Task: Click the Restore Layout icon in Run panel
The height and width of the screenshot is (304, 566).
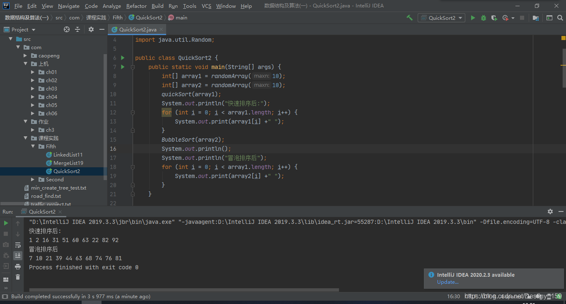Action: pyautogui.click(x=6, y=280)
